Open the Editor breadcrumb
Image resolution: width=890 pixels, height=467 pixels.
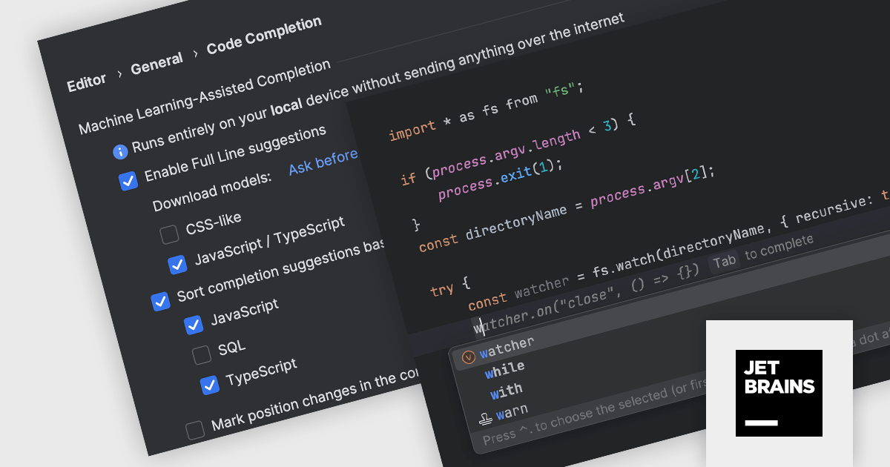coord(87,82)
